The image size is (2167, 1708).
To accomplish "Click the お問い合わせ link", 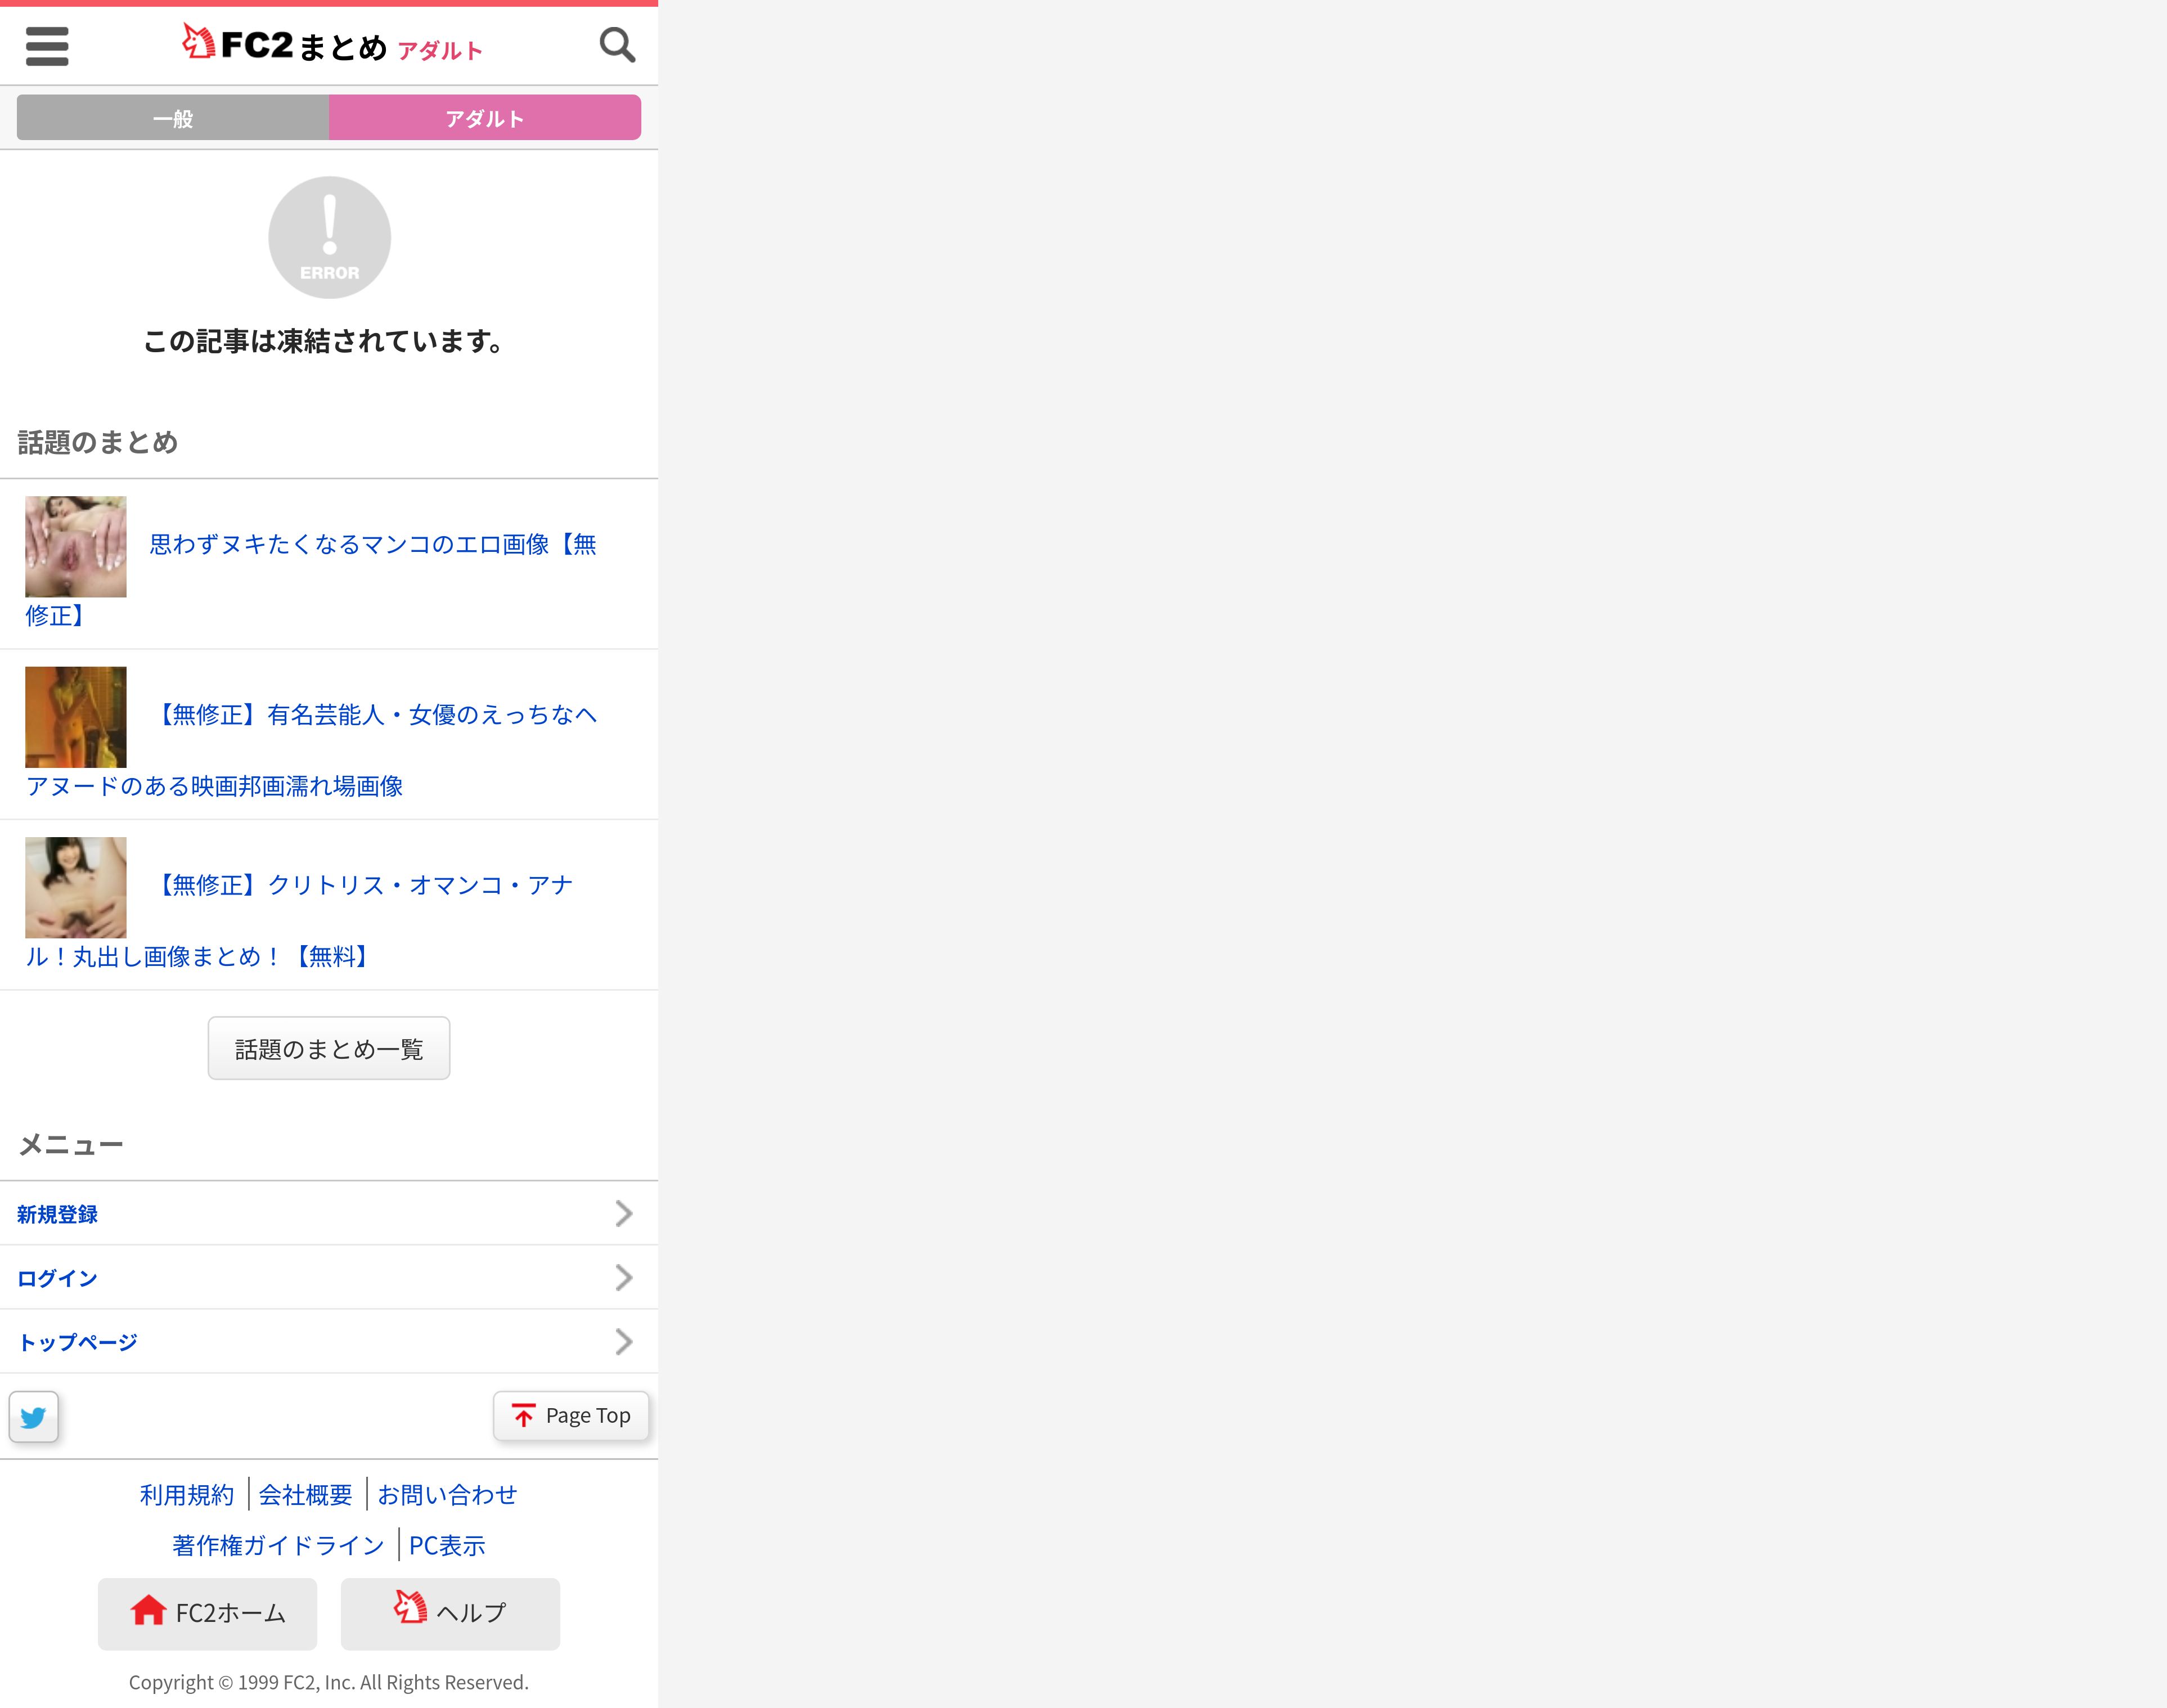I will (447, 1494).
